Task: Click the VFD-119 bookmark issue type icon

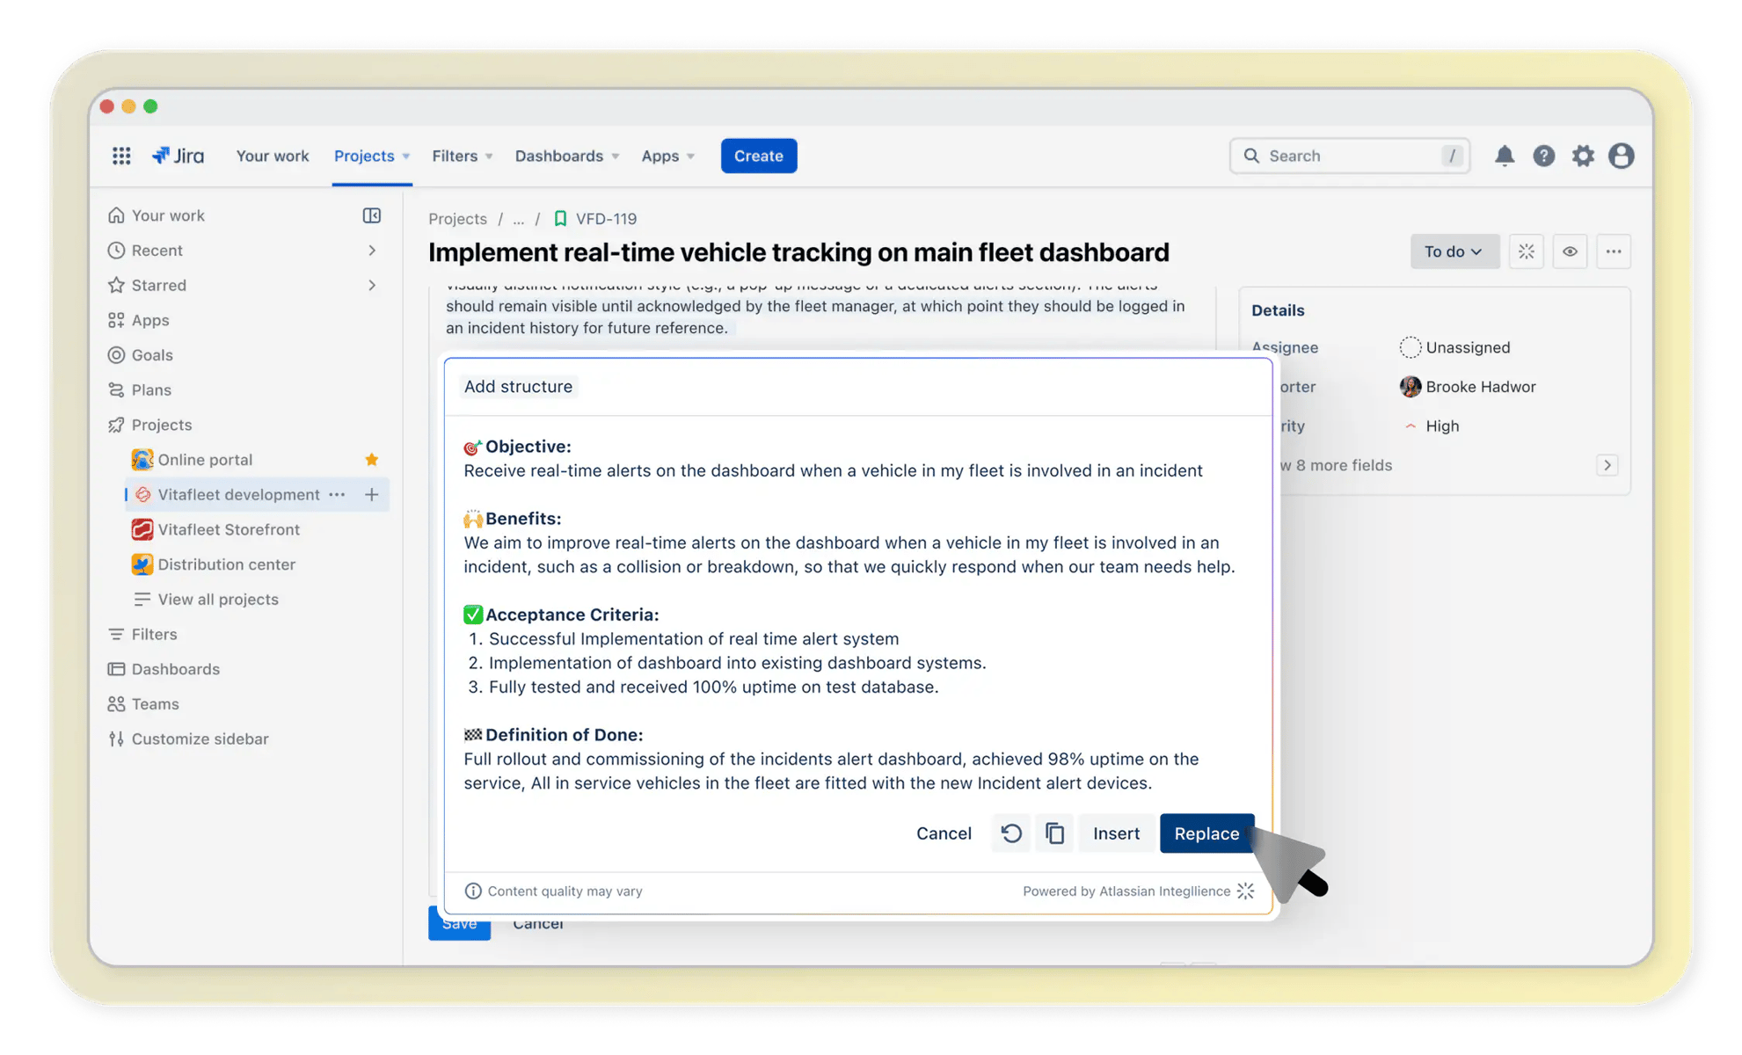Action: click(560, 219)
